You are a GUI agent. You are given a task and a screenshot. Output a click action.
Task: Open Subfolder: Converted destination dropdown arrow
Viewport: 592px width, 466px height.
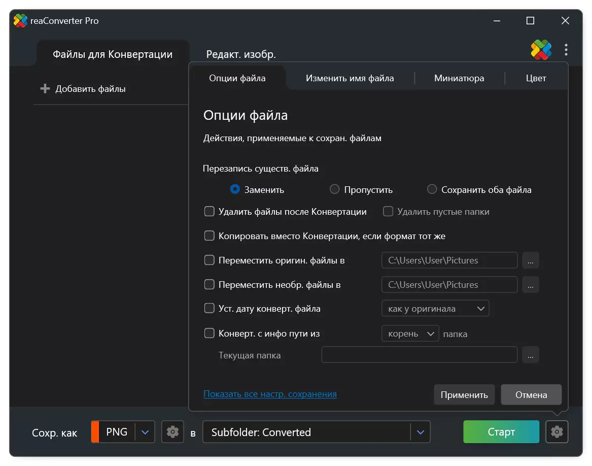(420, 431)
